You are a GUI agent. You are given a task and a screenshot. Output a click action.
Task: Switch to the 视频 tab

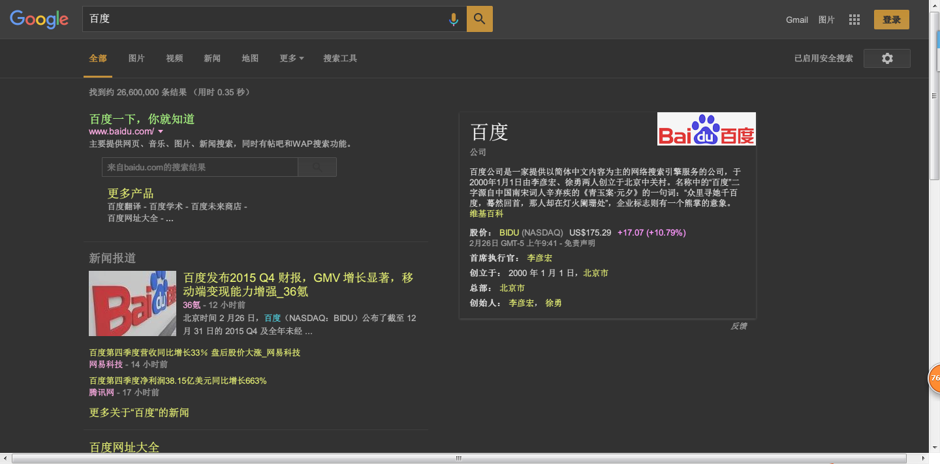tap(174, 58)
